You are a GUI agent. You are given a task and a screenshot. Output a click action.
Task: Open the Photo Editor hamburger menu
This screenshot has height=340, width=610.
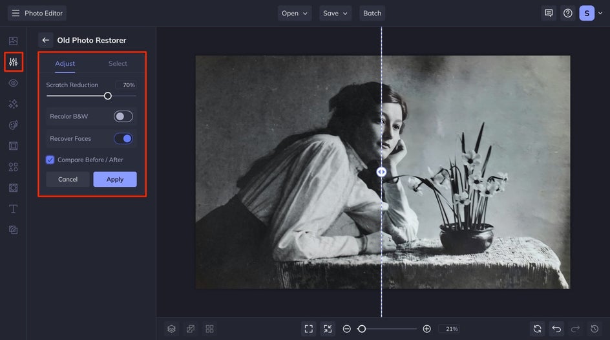click(16, 13)
